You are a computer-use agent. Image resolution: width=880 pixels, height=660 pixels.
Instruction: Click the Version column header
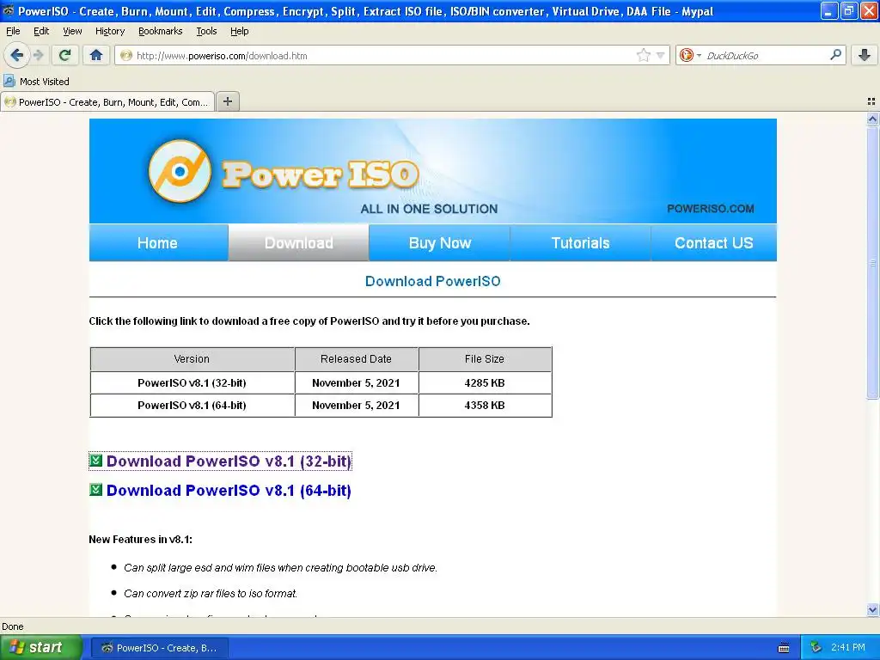[x=192, y=358]
